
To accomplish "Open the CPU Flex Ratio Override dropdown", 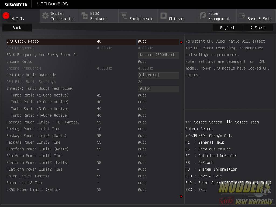I will (158, 75).
